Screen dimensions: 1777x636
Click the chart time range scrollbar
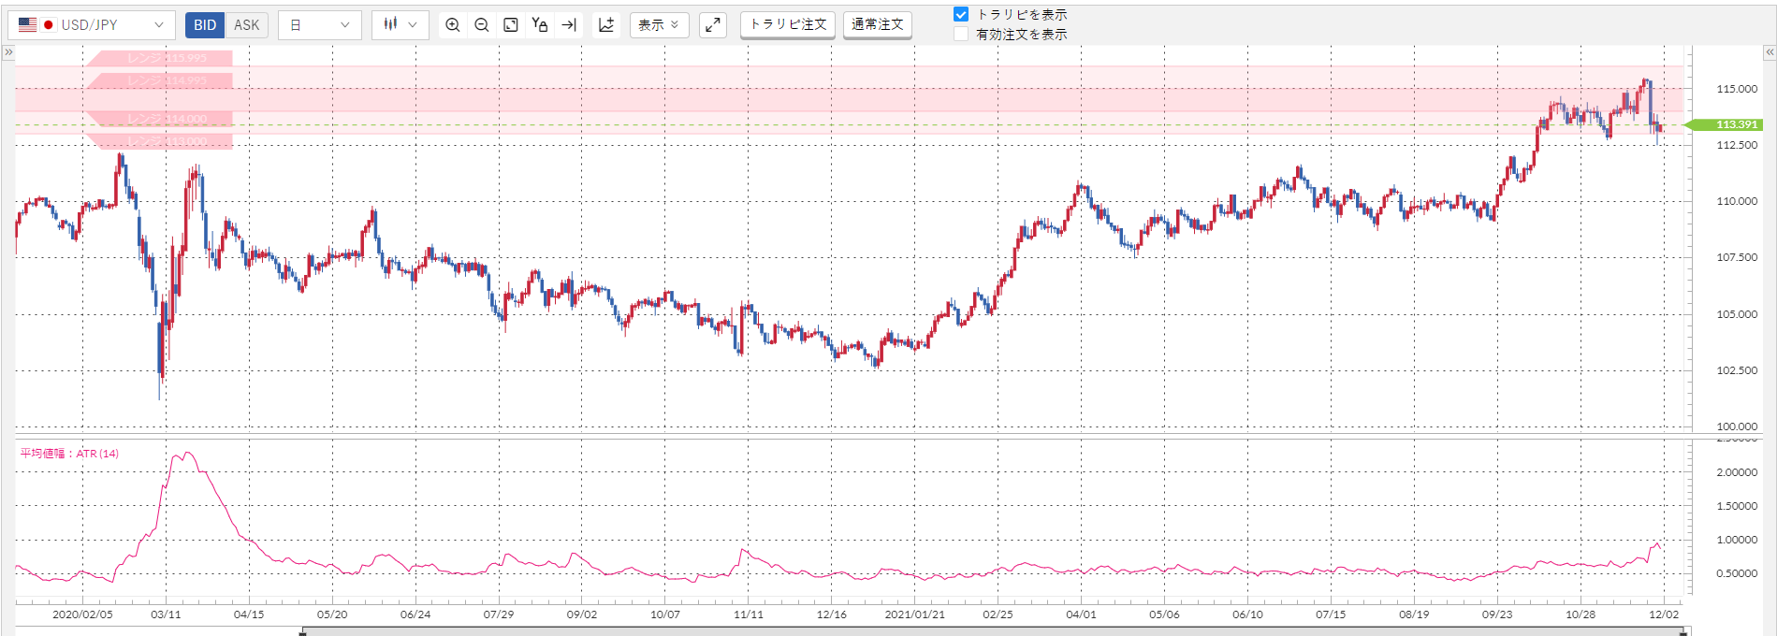pyautogui.click(x=995, y=632)
